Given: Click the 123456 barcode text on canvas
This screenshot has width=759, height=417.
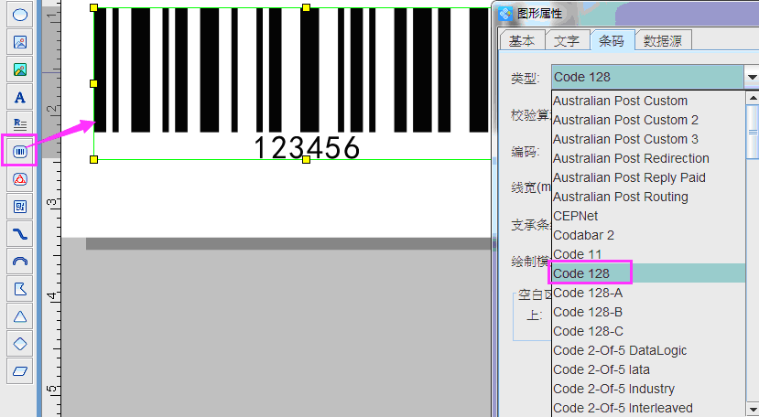Looking at the screenshot, I should point(307,147).
